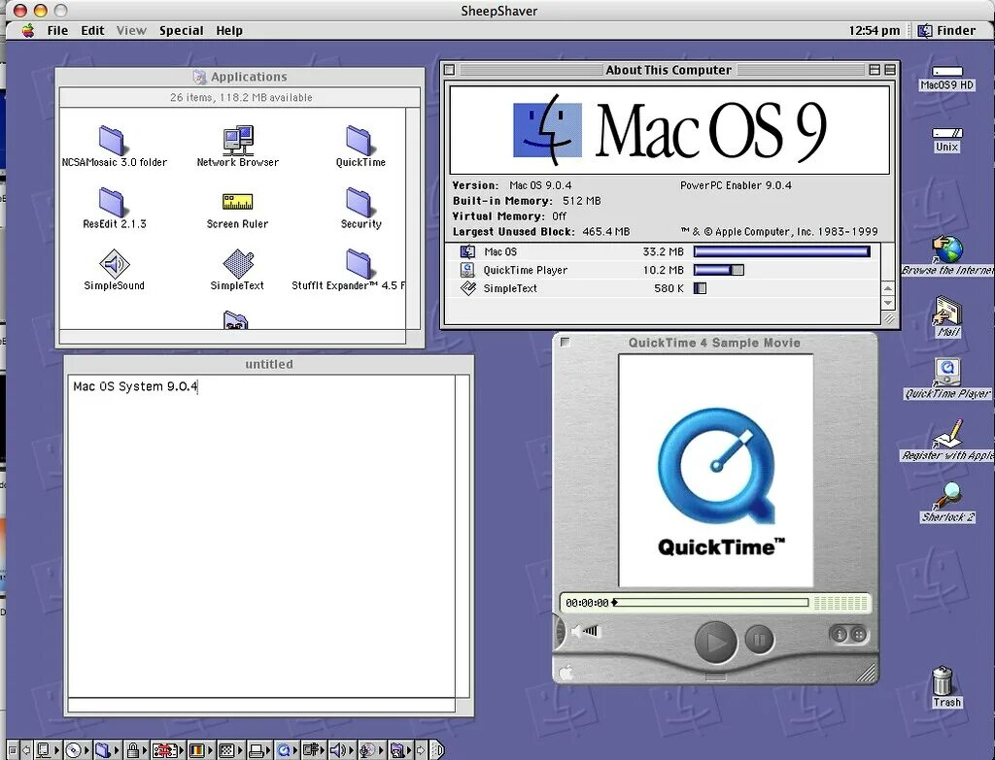Click control strip scroll-right arrow

[421, 750]
